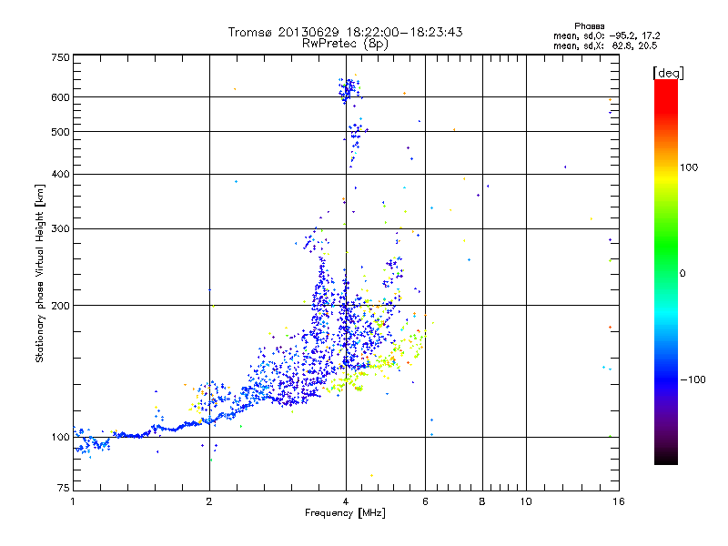Image resolution: width=728 pixels, height=546 pixels.
Task: Click the '500' y-axis tick label
Action: tap(60, 132)
